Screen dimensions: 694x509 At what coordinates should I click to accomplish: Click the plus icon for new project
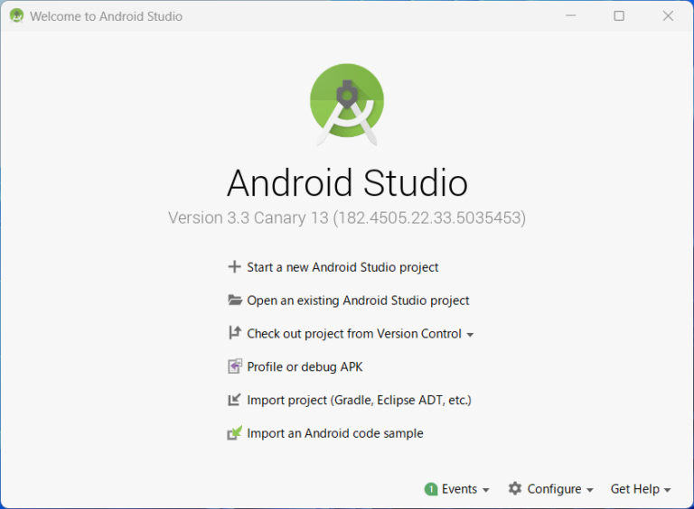[x=235, y=267]
